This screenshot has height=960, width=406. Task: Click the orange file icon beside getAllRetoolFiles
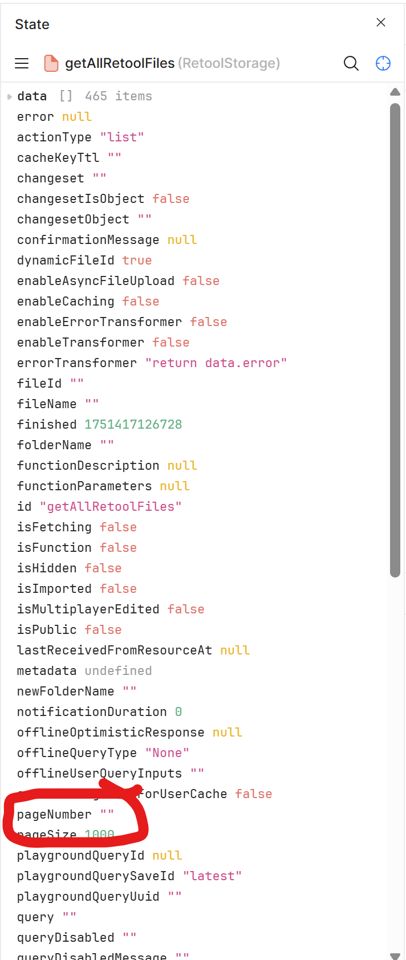(51, 63)
